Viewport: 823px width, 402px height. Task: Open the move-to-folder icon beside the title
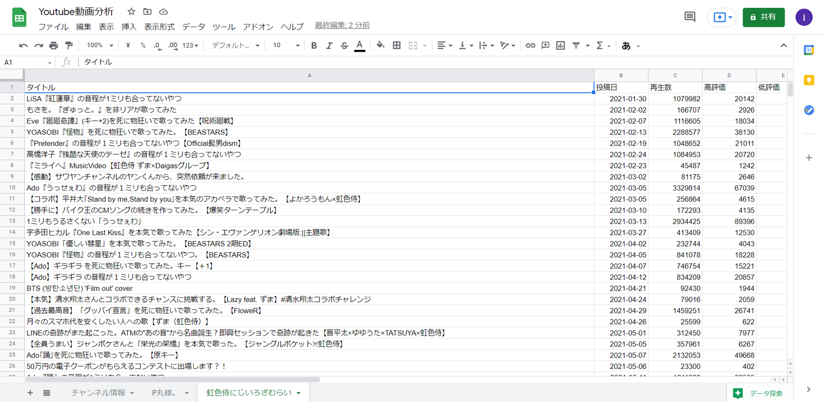pos(147,11)
